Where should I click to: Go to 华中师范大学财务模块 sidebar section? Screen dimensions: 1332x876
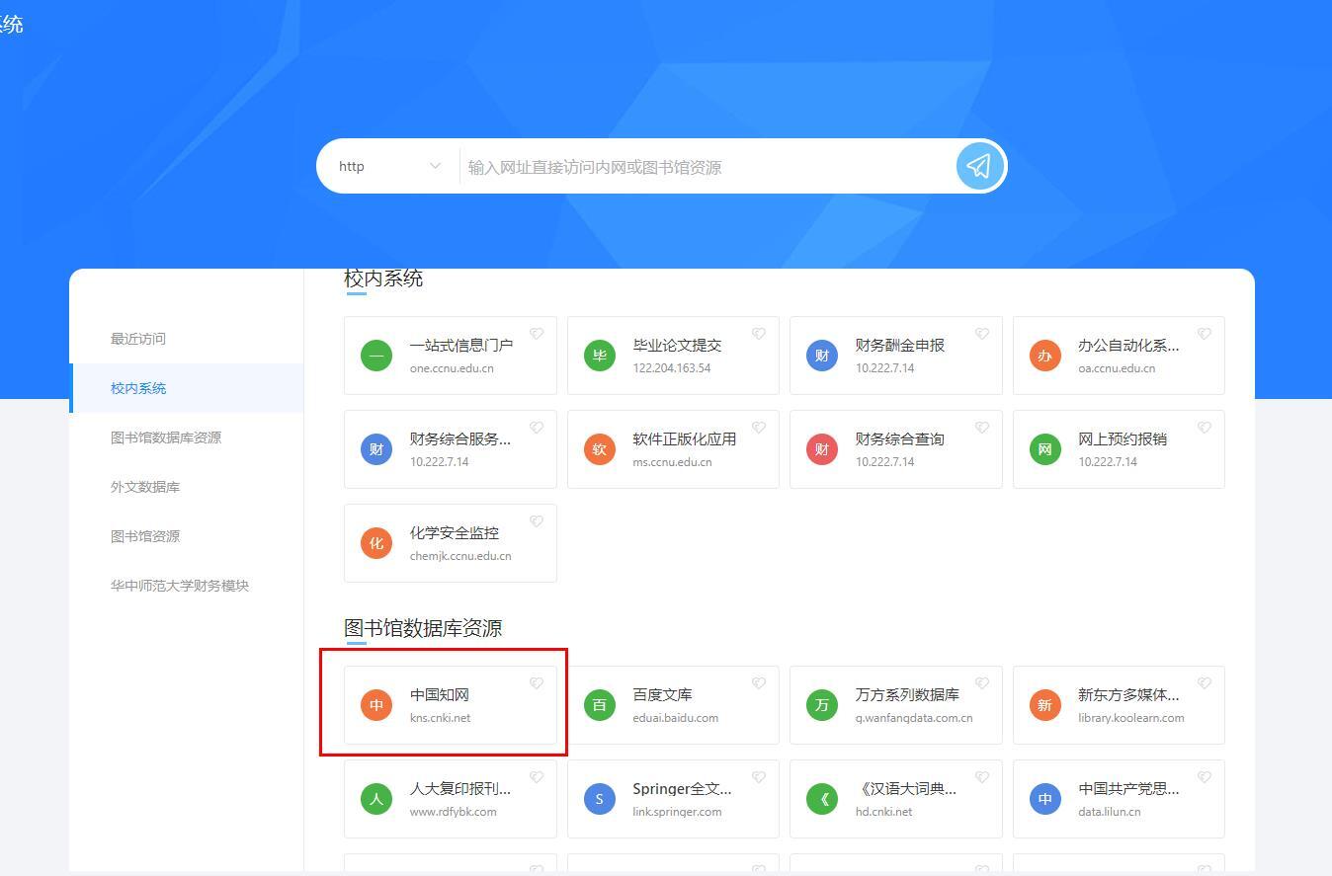[180, 586]
